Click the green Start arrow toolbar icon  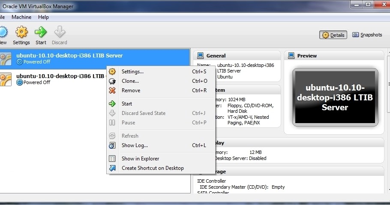click(x=41, y=32)
